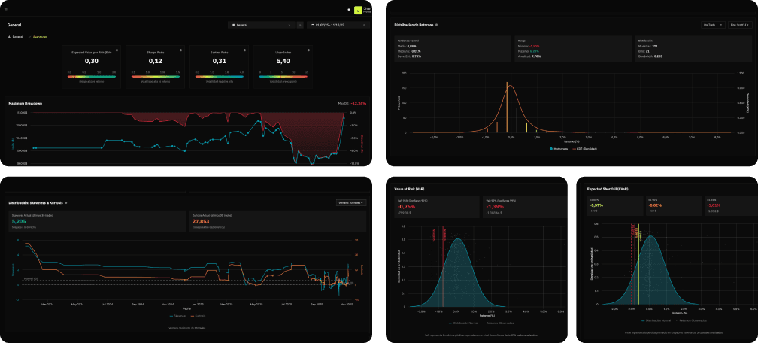Switch to the Avanzadas tab
The image size is (758, 343).
39,36
